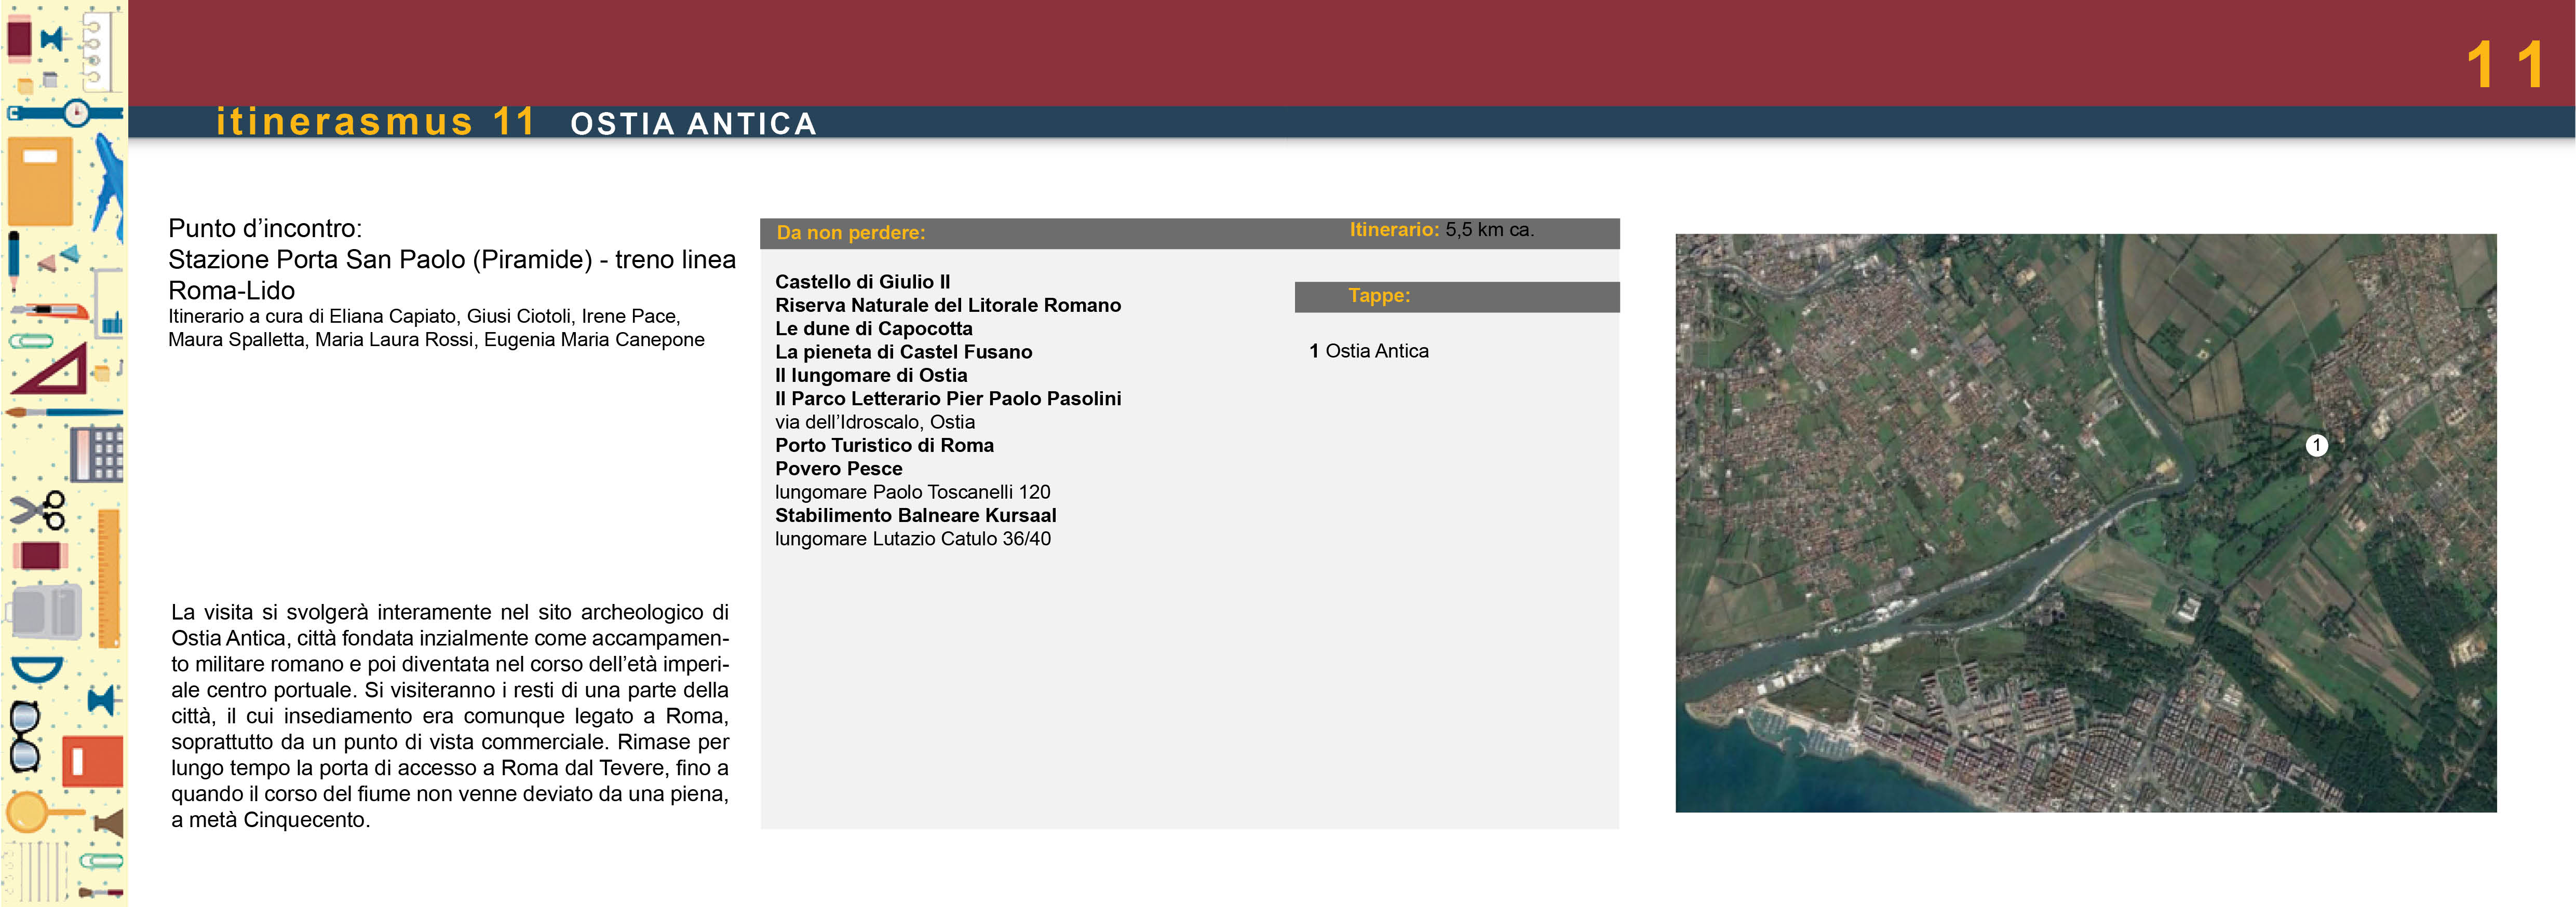The height and width of the screenshot is (907, 2576).
Task: Click stop '1 Ostia Antica'
Action: click(x=1369, y=351)
